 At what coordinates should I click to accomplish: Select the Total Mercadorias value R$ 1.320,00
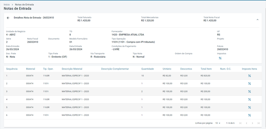[147, 21]
